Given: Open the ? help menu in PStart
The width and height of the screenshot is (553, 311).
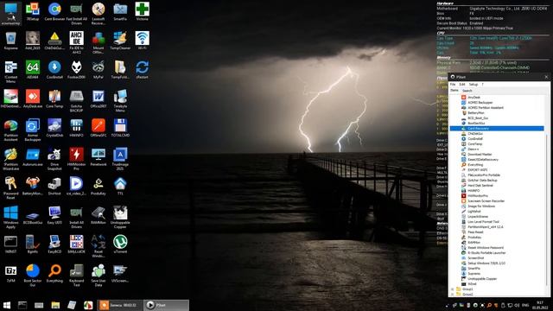Looking at the screenshot, I should click(x=482, y=85).
